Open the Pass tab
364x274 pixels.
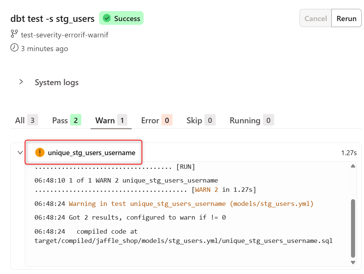point(67,120)
